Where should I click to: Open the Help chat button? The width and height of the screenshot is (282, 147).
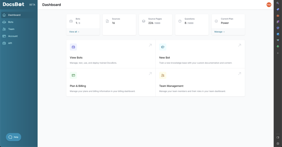tap(13, 137)
